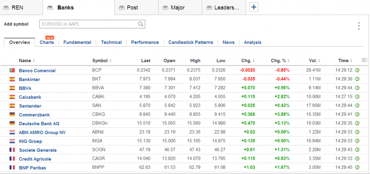Open Credit Agricole quote link
370x174 pixels.
pos(35,159)
